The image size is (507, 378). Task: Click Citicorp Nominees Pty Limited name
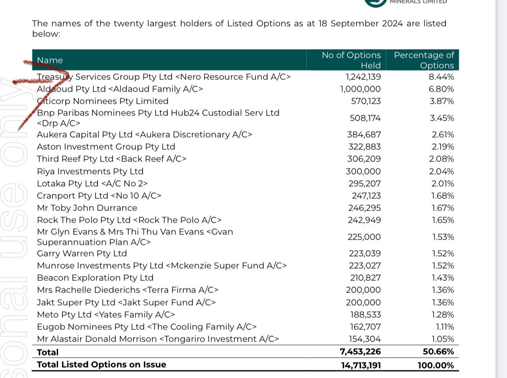pos(103,101)
